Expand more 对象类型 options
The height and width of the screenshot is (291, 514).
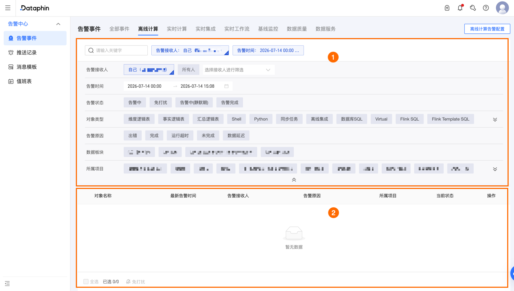point(495,120)
